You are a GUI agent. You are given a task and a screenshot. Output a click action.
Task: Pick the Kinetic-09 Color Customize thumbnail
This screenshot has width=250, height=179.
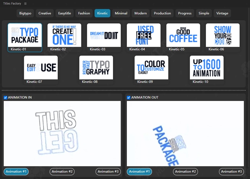[x=151, y=68]
